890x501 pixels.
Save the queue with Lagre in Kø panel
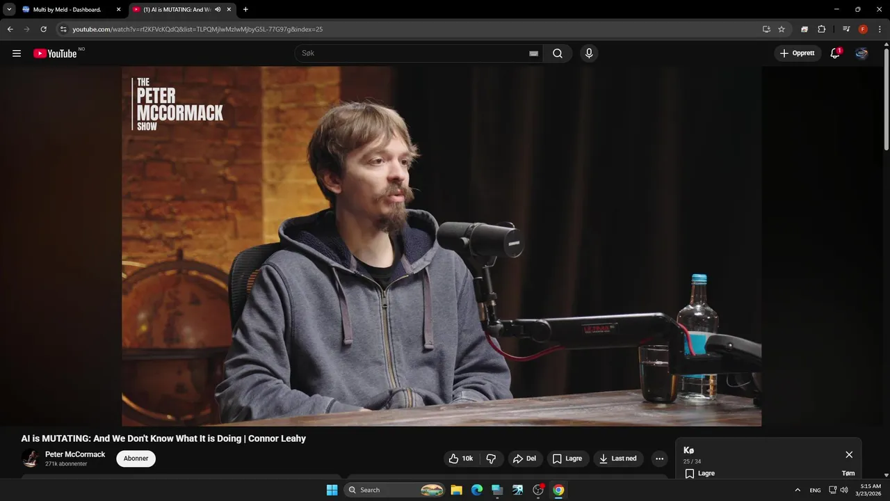tap(699, 473)
